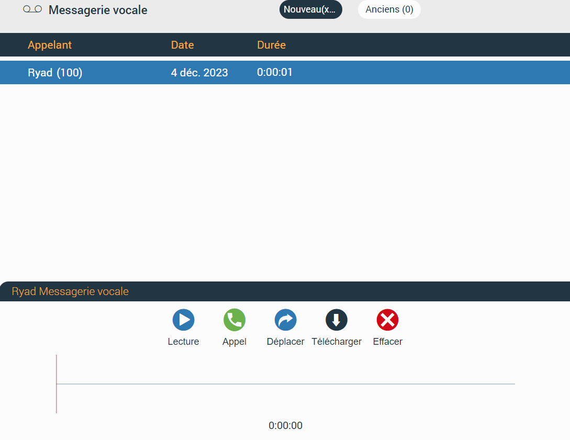Click the 0:00:00 playback time display
Image resolution: width=570 pixels, height=440 pixels.
coord(285,425)
